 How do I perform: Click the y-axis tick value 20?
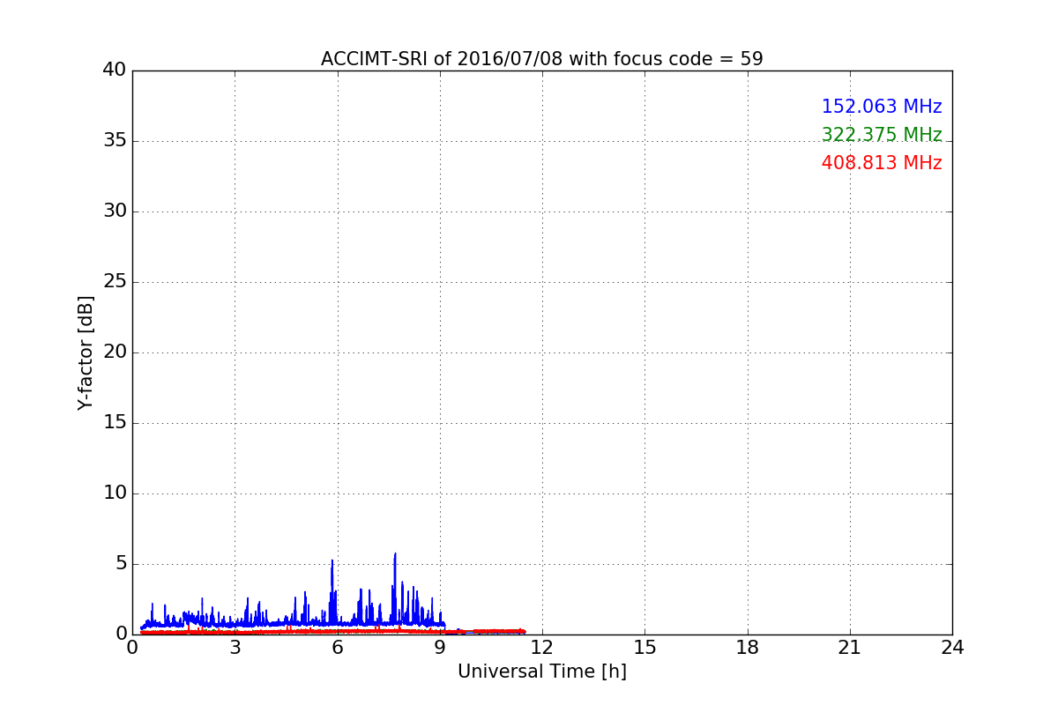coord(115,352)
